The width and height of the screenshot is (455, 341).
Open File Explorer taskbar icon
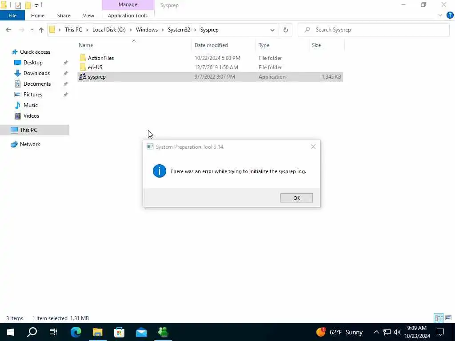click(x=97, y=332)
